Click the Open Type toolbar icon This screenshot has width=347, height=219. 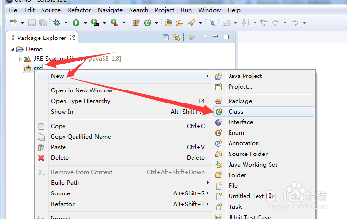tap(168, 23)
